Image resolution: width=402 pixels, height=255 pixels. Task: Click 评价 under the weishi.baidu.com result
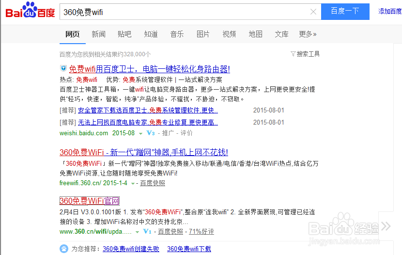(186, 133)
